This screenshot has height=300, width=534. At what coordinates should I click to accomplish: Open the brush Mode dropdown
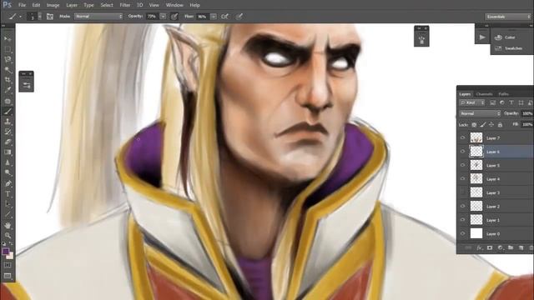[x=98, y=17]
